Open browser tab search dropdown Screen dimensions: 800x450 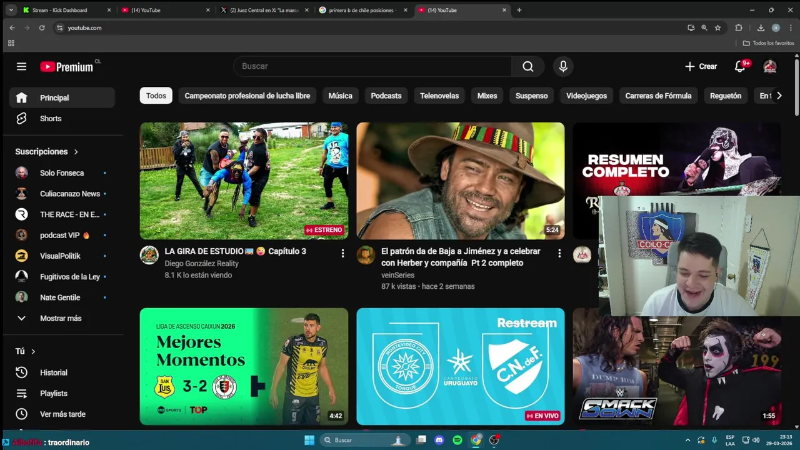coord(11,10)
